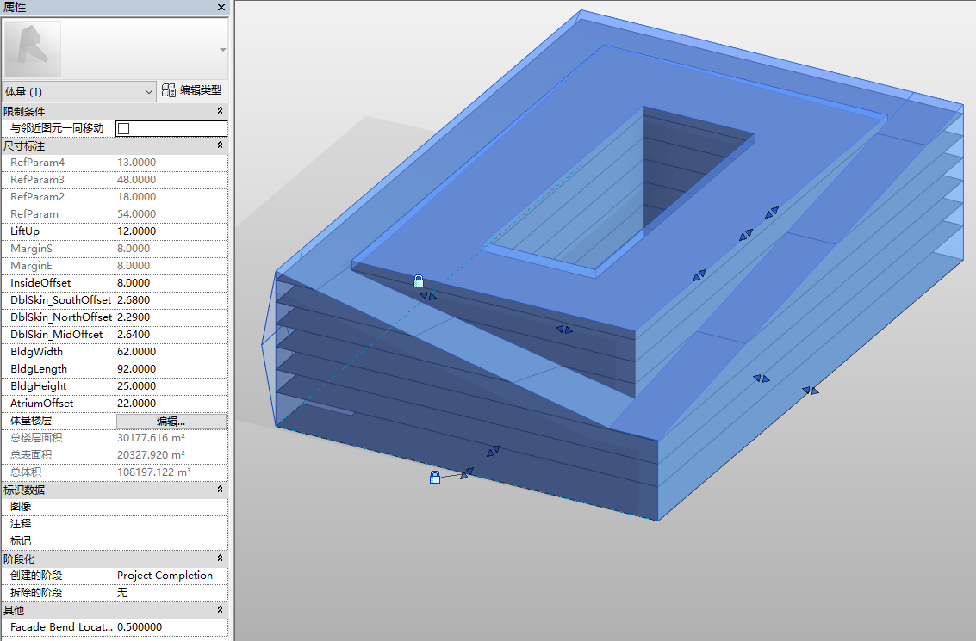Screen dimensions: 976x641
Task: Click the mass type preview thumbnail
Action: [x=33, y=49]
